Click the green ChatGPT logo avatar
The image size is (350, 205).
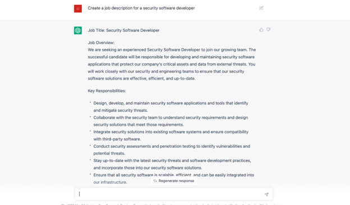point(78,30)
